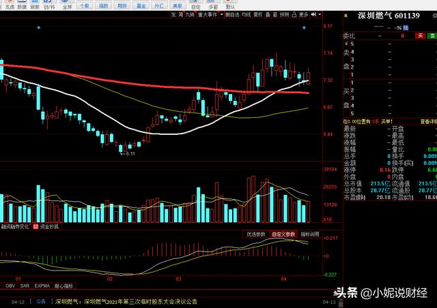Select the 融资融券变化 tab
This screenshot has width=437, height=308.
click(x=15, y=226)
